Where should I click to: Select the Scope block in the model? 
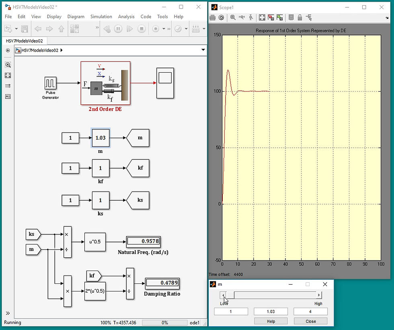(165, 83)
